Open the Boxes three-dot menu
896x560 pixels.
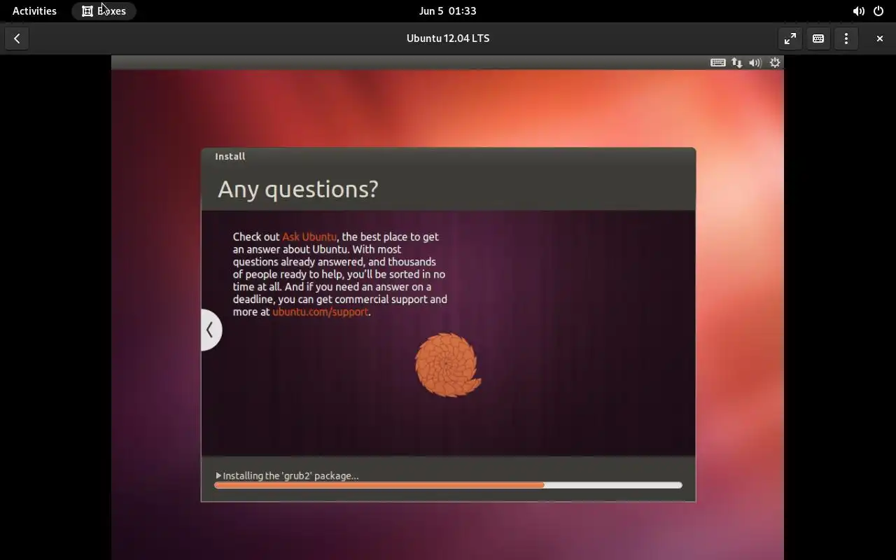[846, 38]
